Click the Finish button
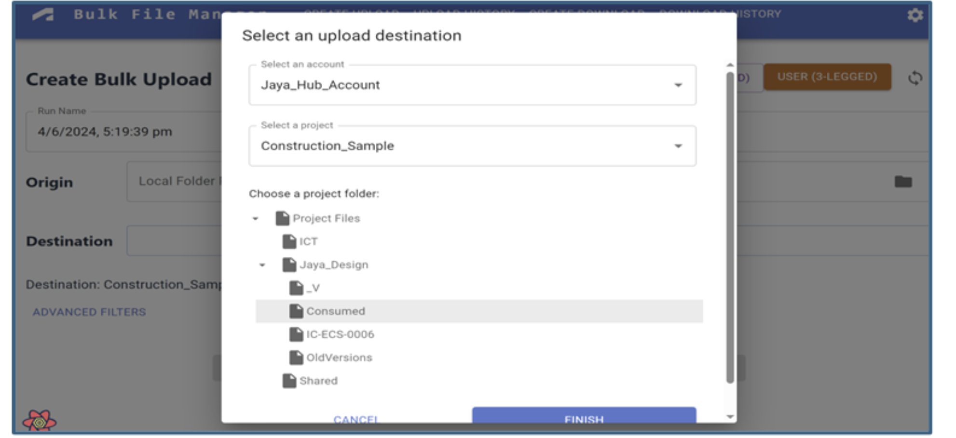This screenshot has height=438, width=956. [x=584, y=417]
